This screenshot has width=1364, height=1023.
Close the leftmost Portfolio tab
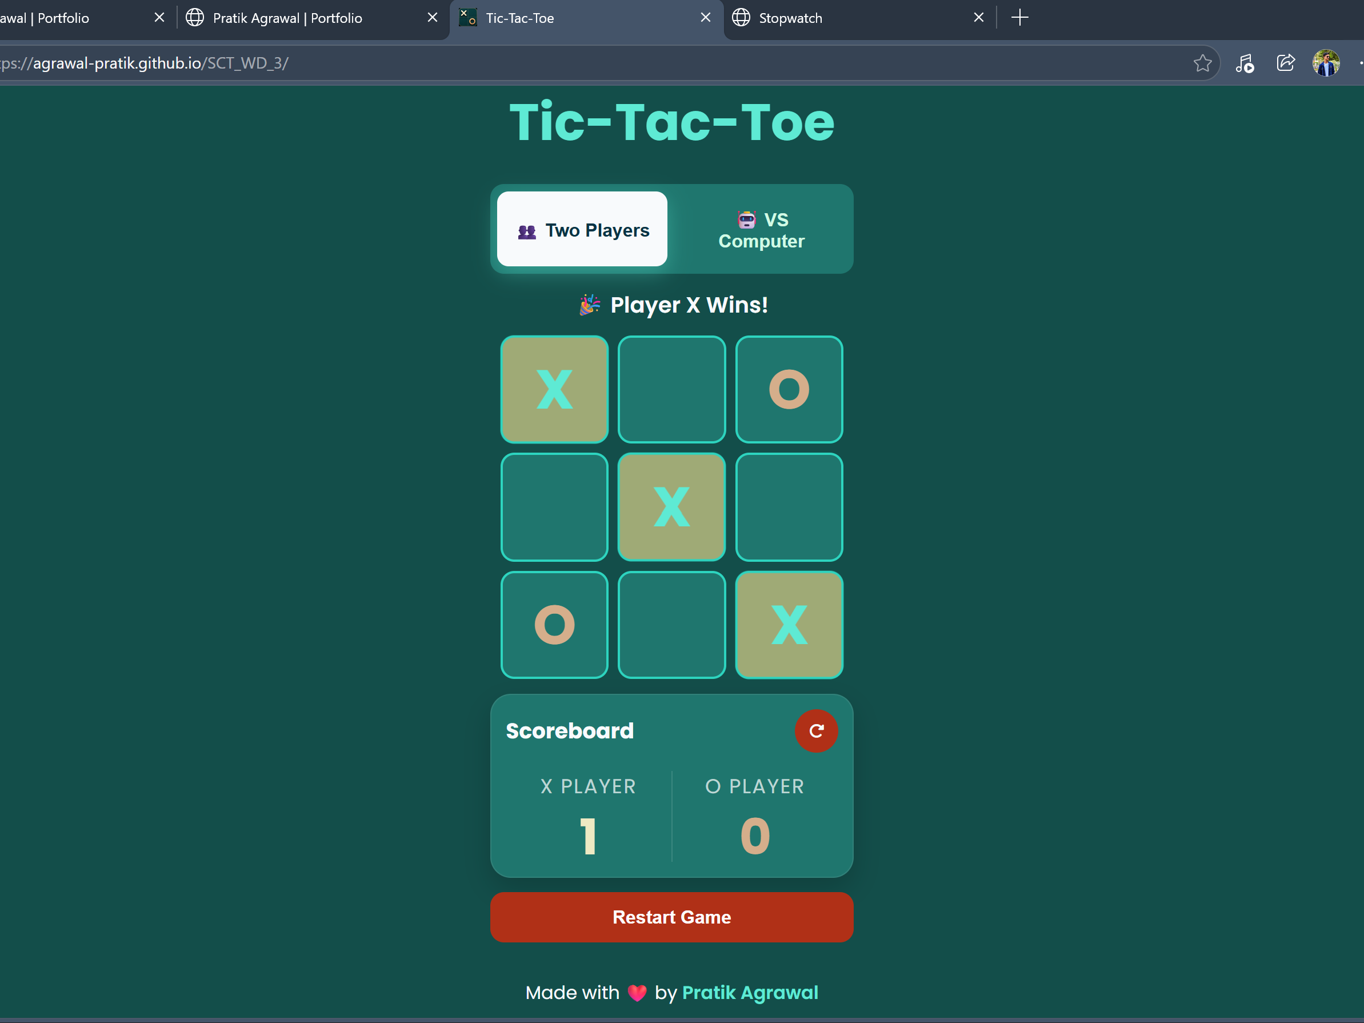[159, 17]
